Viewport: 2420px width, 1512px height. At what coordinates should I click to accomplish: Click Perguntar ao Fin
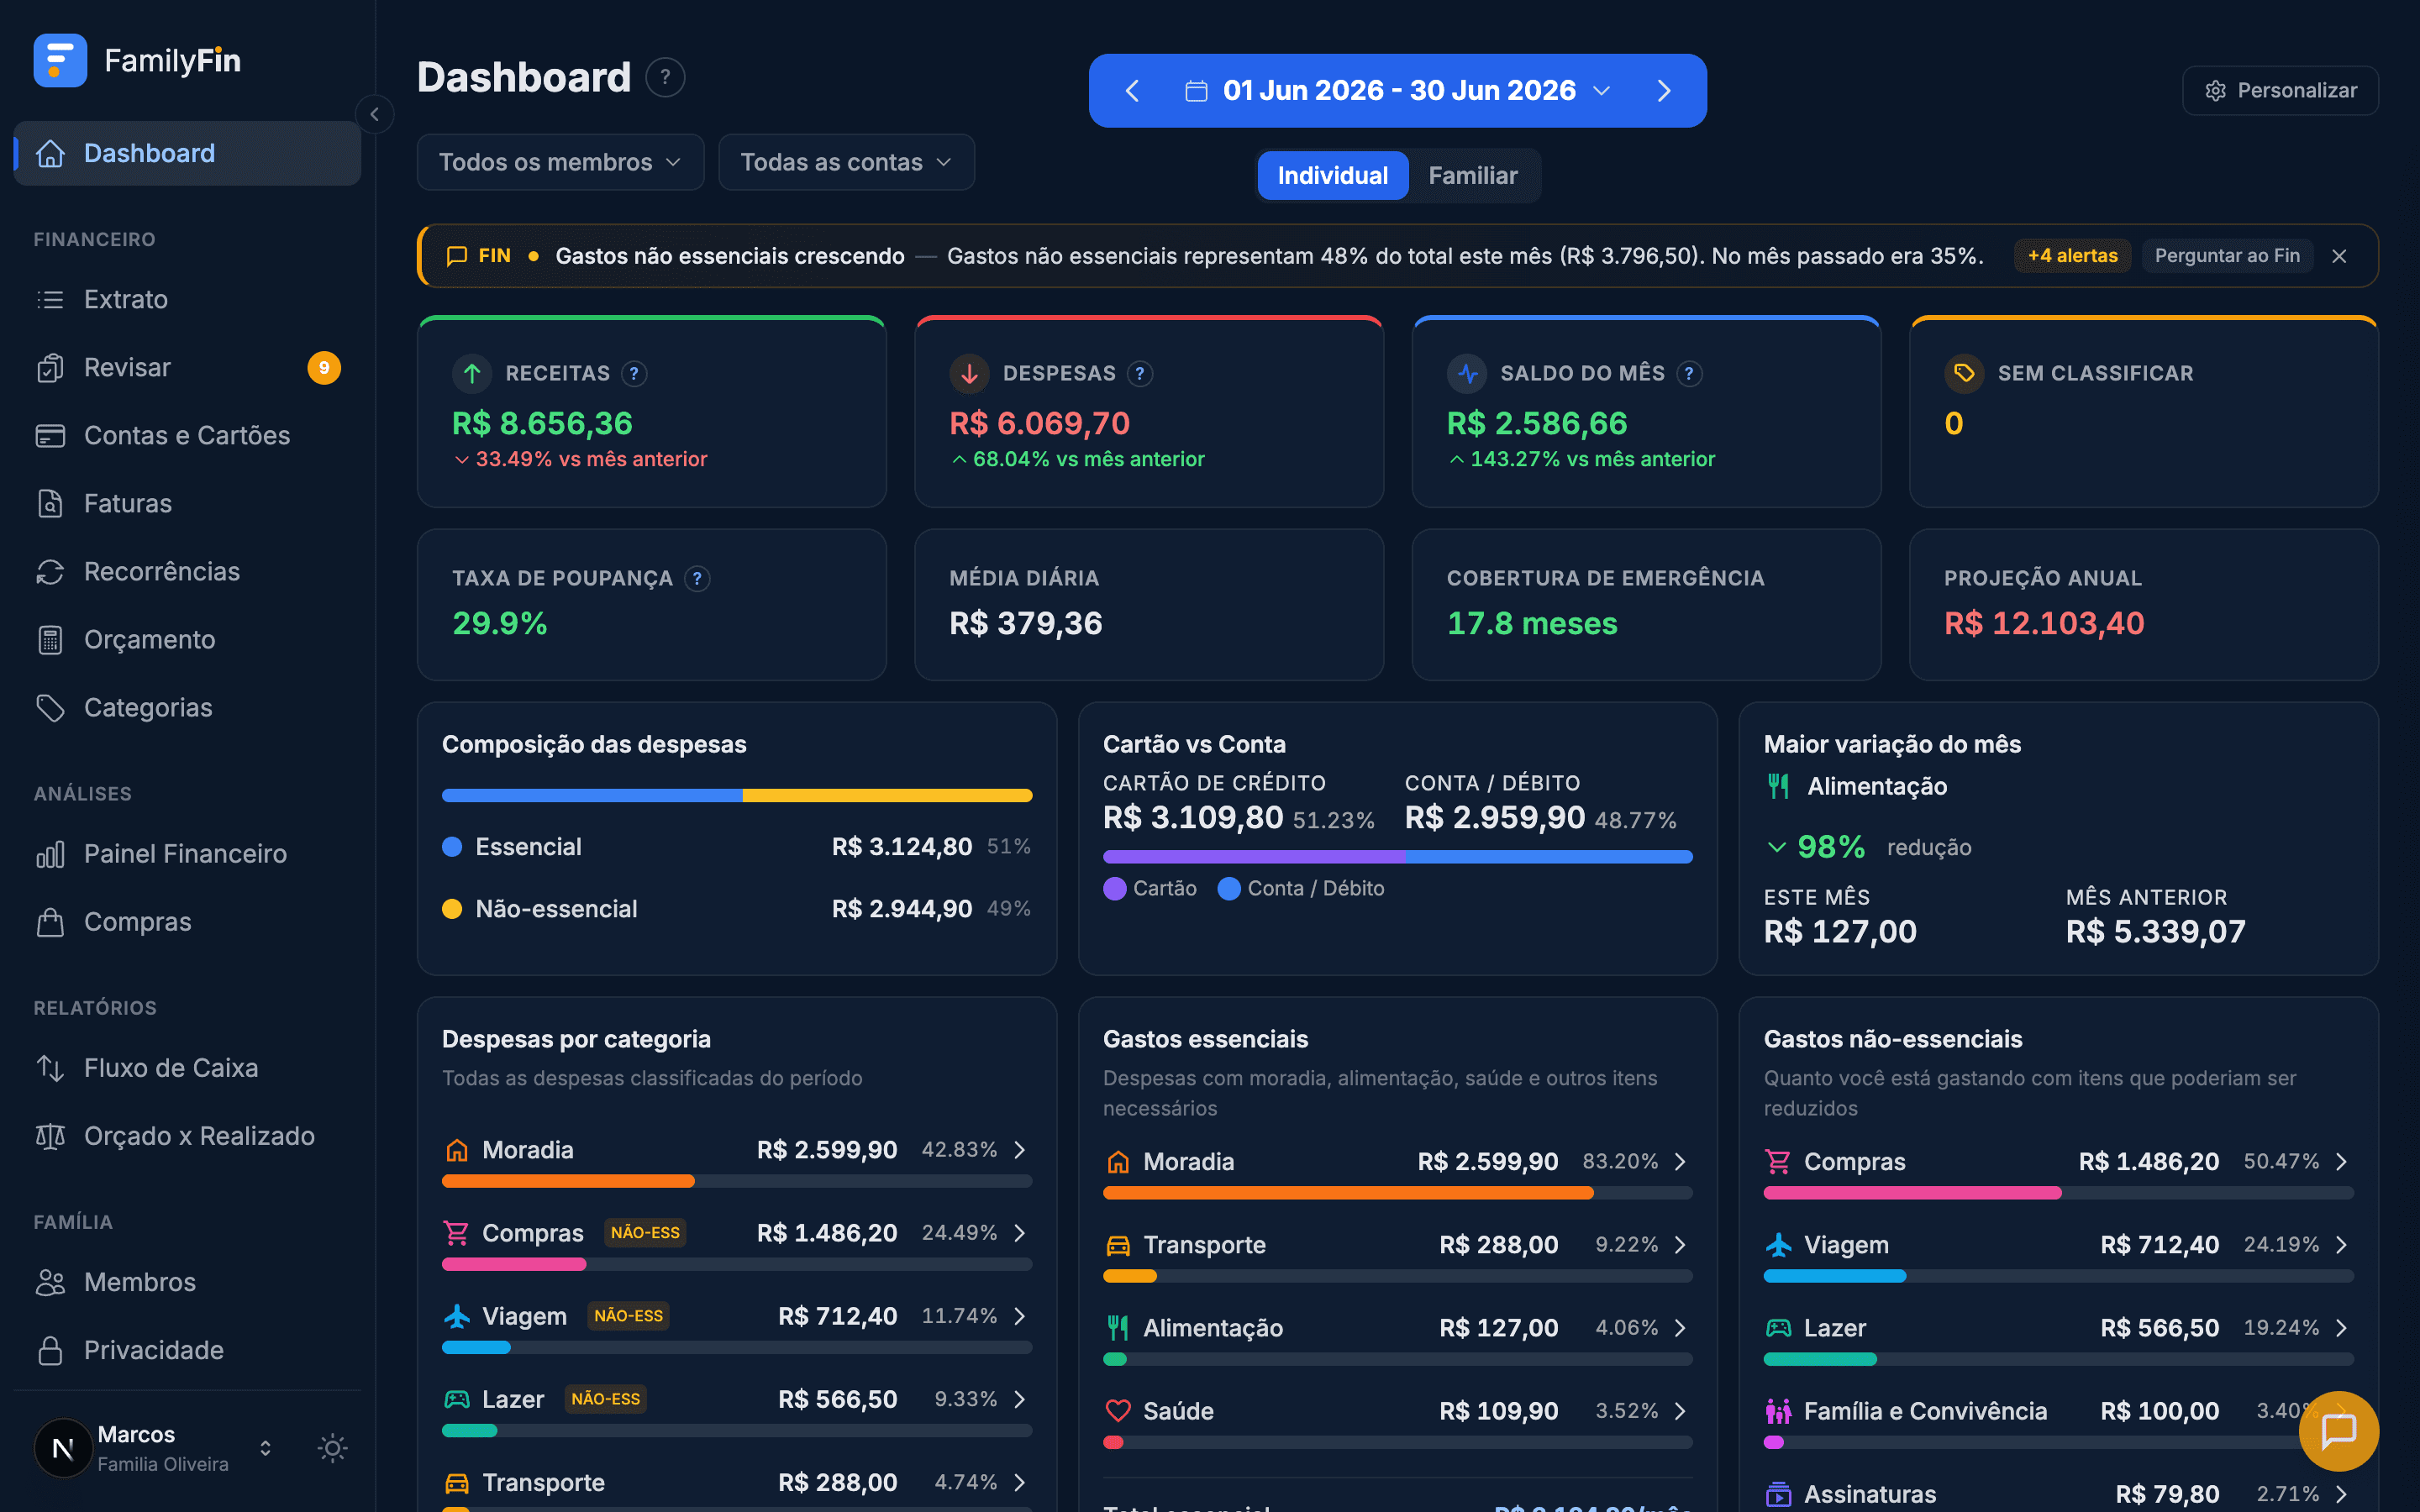pyautogui.click(x=2227, y=256)
